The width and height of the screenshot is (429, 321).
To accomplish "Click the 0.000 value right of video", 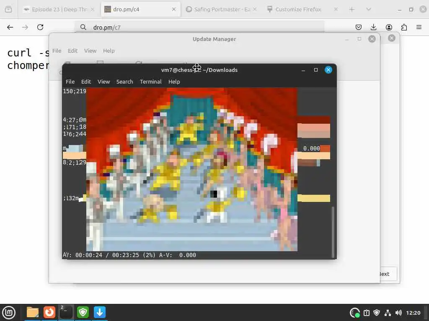I will pyautogui.click(x=311, y=148).
